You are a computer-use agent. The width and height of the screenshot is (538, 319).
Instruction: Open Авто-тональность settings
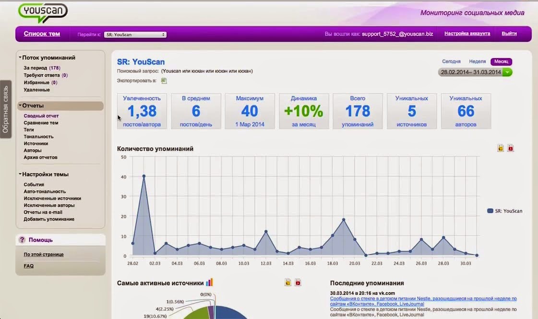tap(45, 191)
